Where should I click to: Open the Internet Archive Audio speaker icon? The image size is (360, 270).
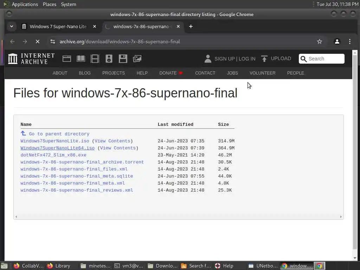(109, 59)
